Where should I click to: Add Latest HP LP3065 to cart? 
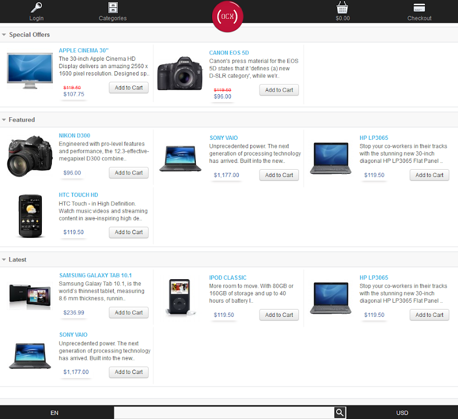(429, 315)
